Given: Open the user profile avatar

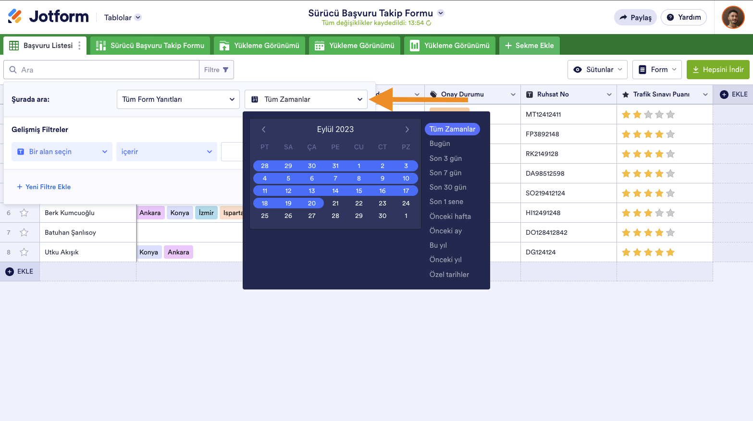Looking at the screenshot, I should point(733,17).
